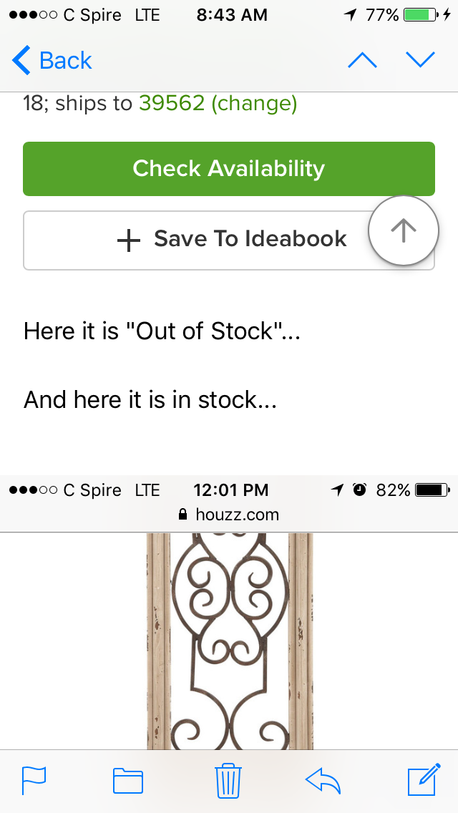This screenshot has height=813, width=458.
Task: Tap the Back button
Action: tap(52, 61)
